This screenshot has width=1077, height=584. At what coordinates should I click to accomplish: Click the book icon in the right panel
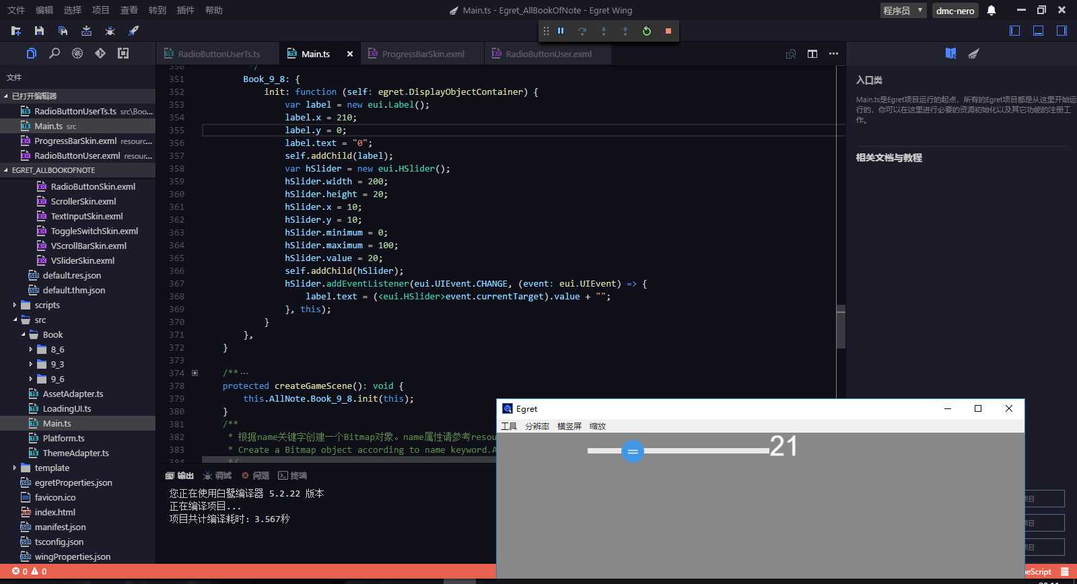coord(950,53)
